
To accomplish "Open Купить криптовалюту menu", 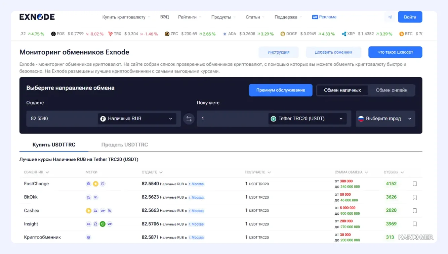I will point(126,17).
